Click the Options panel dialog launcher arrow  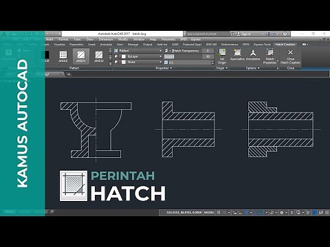click(x=278, y=68)
